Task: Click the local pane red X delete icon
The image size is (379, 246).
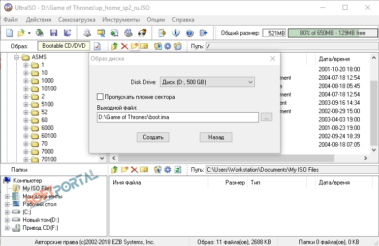Action: coord(134,170)
